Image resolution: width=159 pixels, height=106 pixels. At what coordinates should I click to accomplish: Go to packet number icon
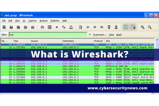click(102, 27)
